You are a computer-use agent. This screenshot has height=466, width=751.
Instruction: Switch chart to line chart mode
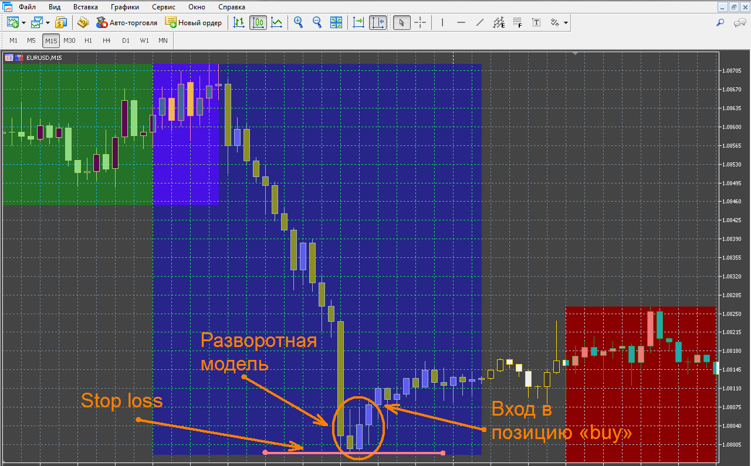(276, 23)
